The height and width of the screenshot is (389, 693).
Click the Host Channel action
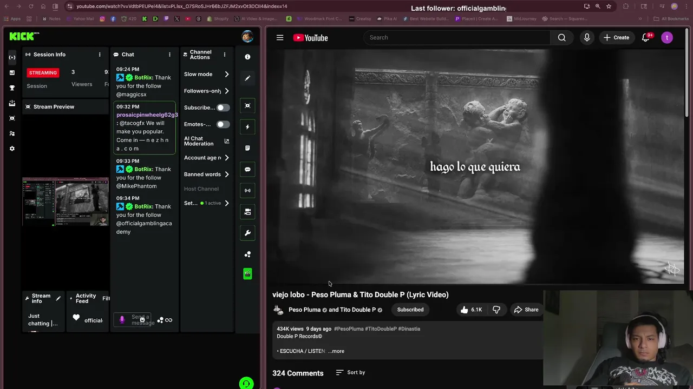[x=201, y=189]
